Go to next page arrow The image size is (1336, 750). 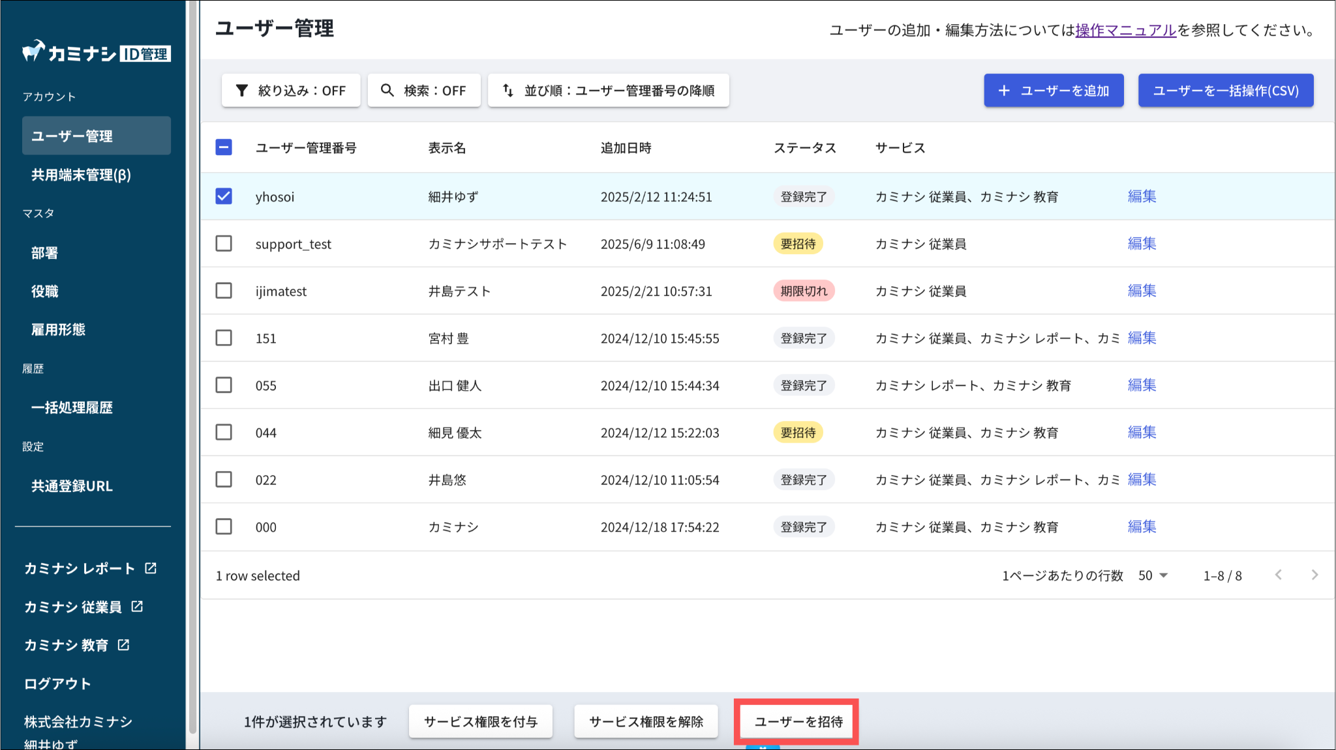click(x=1314, y=575)
